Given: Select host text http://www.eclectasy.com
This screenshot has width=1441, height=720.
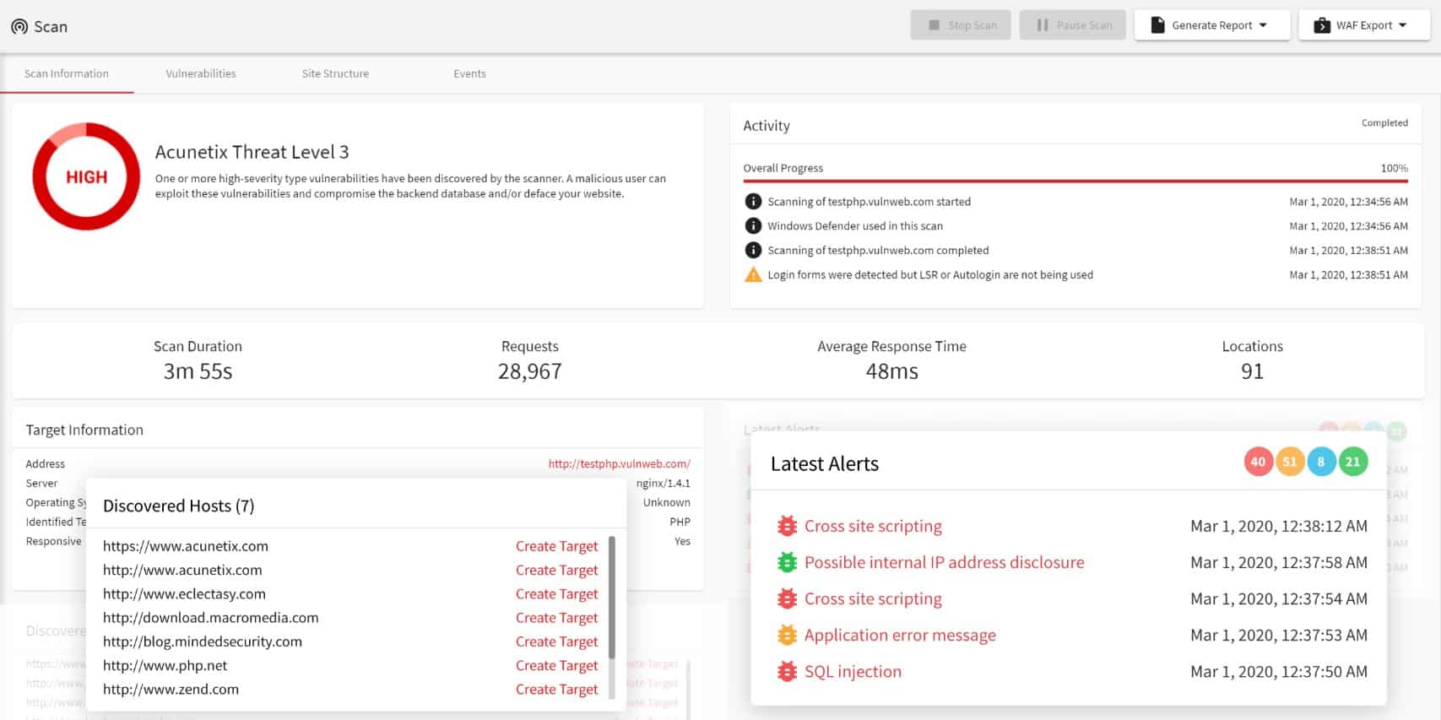Looking at the screenshot, I should point(184,593).
